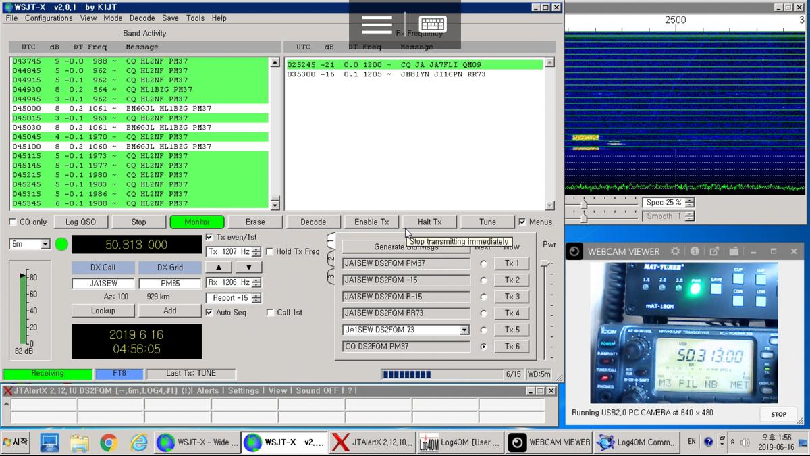Open the Decode menu
The height and width of the screenshot is (456, 810).
(142, 18)
